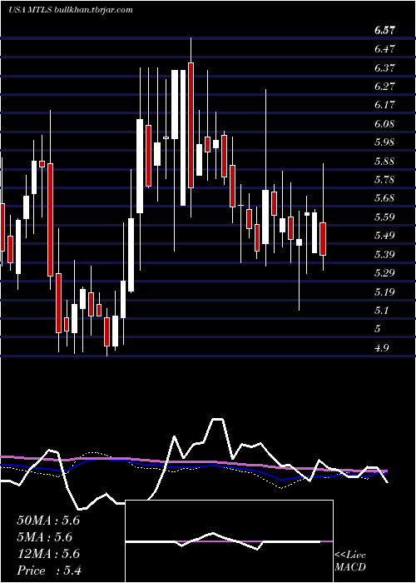Select the 5.78 price axis label
416x583 pixels.
tap(384, 180)
